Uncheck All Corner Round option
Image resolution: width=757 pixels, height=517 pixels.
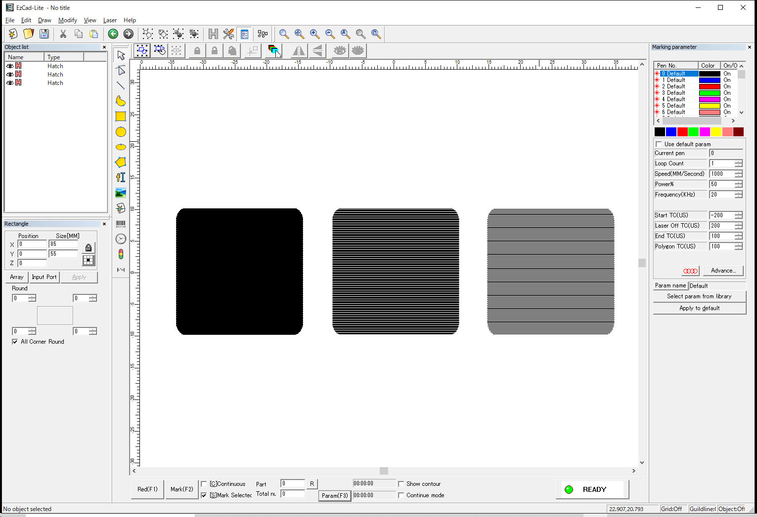15,342
